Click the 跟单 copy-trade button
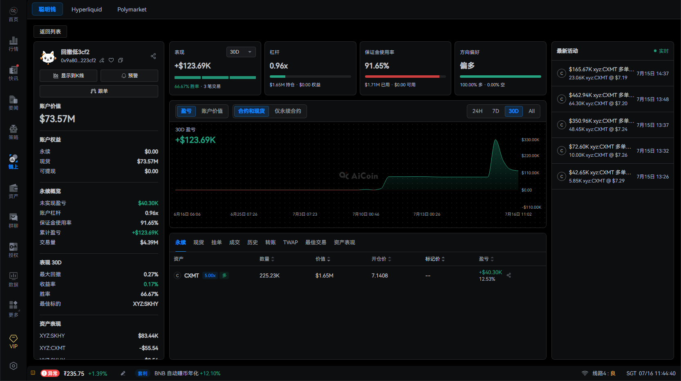Viewport: 681px width, 381px height. pos(99,91)
